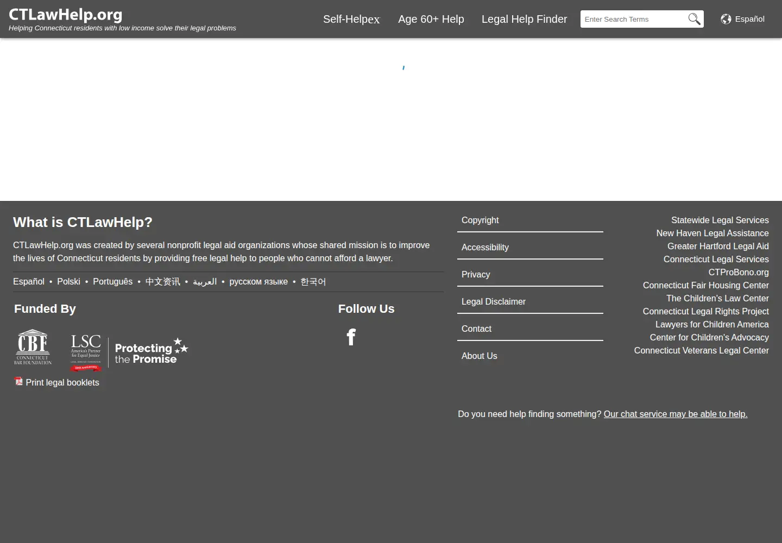Viewport: 782px width, 543px height.
Task: Choose Español in footer language list
Action: (29, 281)
